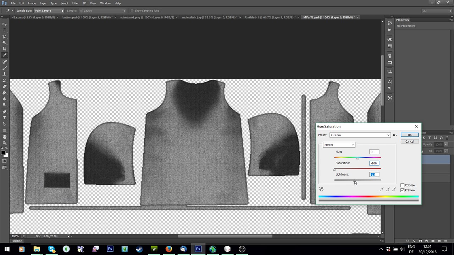Switch to the anglestitch.jpg document tab
This screenshot has height=255, width=454.
(x=210, y=17)
